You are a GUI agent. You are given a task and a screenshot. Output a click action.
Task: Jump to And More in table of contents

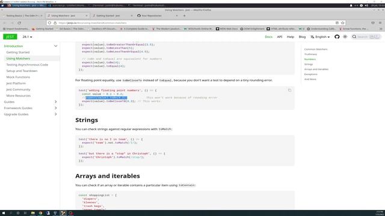coord(310,79)
